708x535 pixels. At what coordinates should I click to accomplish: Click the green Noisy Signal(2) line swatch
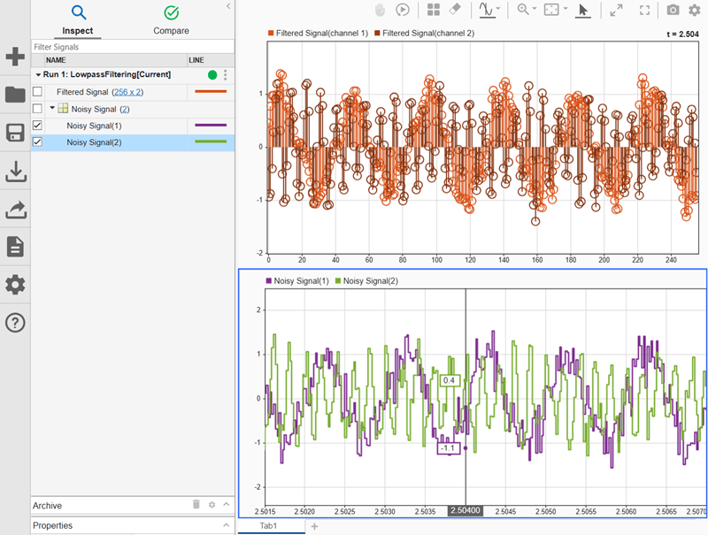click(x=211, y=141)
